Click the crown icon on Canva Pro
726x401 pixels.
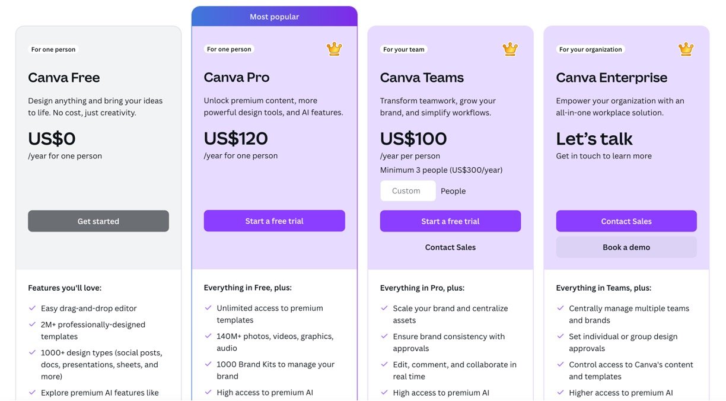tap(335, 49)
